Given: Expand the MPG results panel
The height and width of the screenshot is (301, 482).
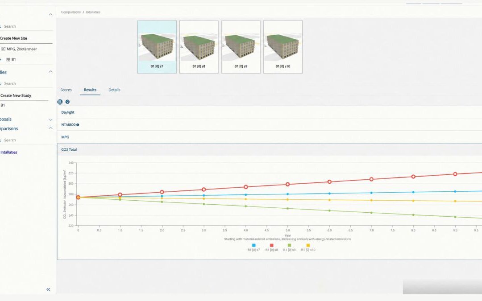Looking at the screenshot, I should click(270, 137).
